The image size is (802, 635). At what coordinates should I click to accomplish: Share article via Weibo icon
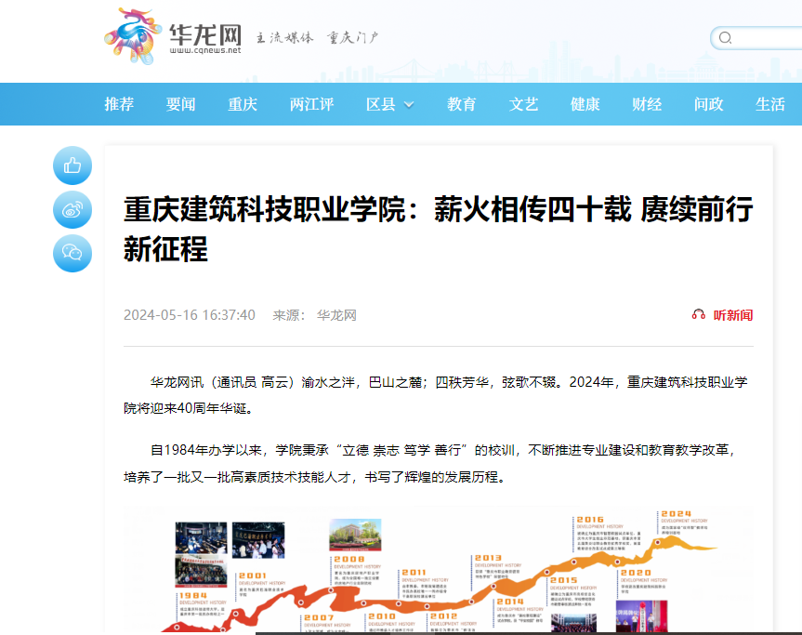coord(72,210)
